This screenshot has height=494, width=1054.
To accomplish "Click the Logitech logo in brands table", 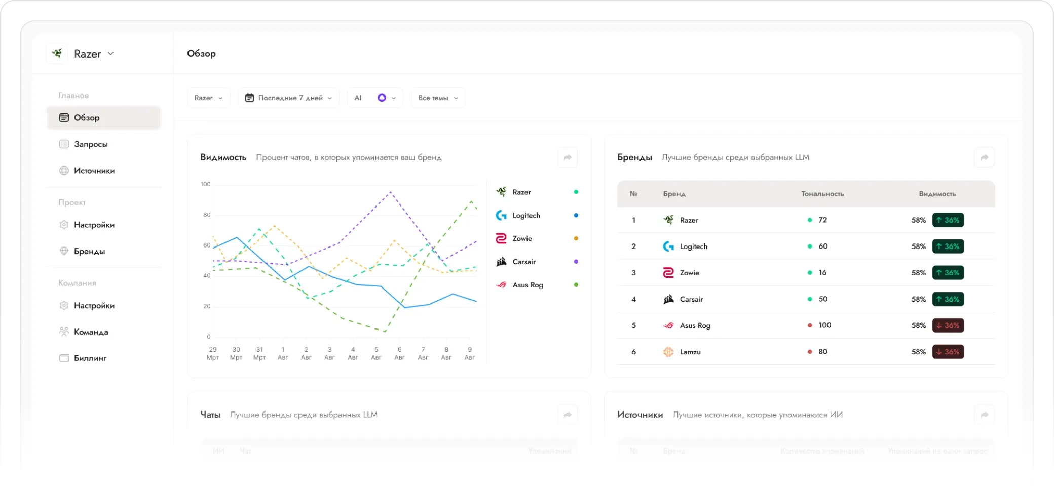I will [668, 246].
